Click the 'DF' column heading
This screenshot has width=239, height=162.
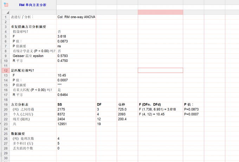coord(99,104)
